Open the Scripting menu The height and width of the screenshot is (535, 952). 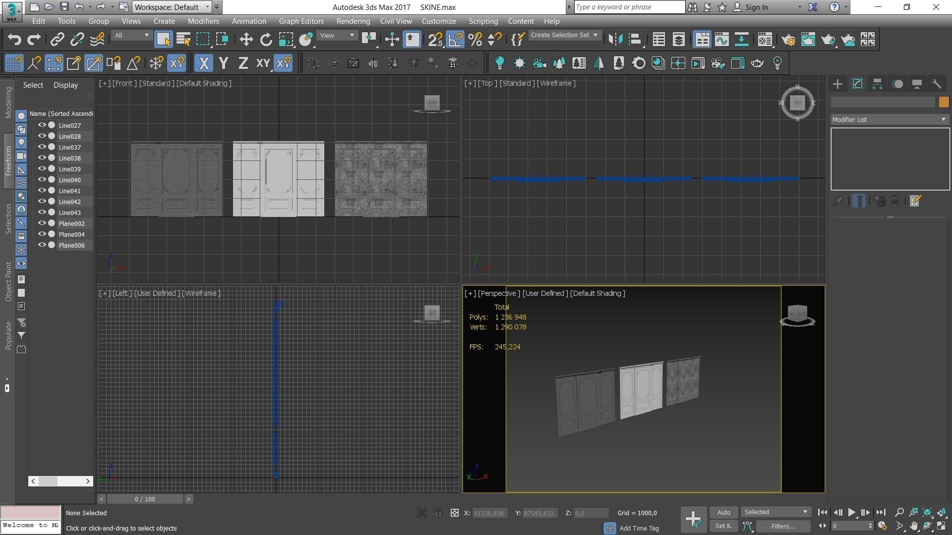(483, 21)
